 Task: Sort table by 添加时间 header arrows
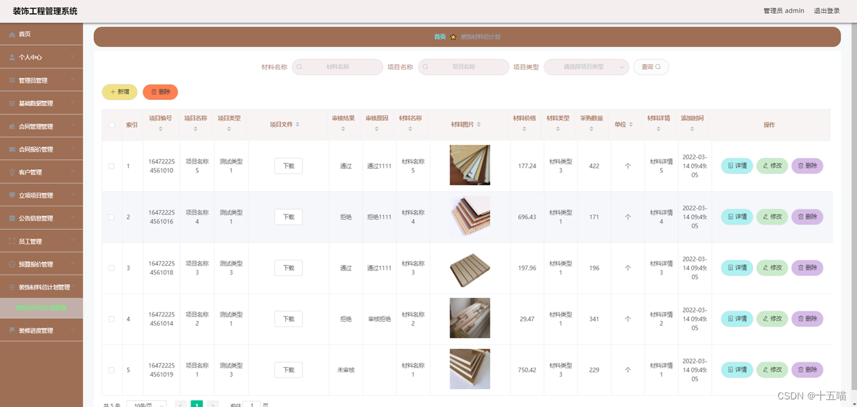(x=692, y=129)
